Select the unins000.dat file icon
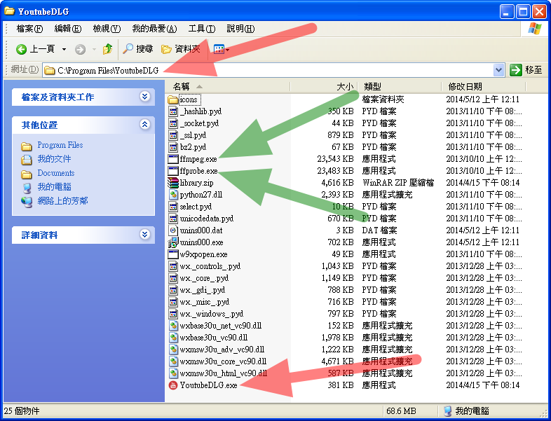 coord(173,230)
